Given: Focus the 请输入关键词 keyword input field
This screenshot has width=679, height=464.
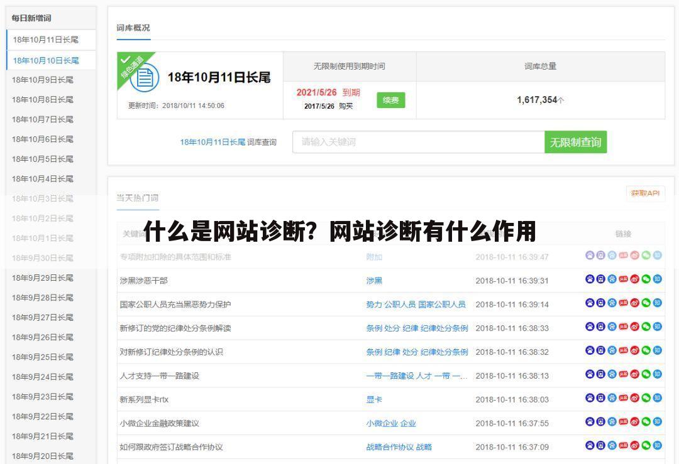Looking at the screenshot, I should (418, 142).
